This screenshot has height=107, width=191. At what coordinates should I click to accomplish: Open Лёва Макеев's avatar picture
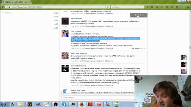(65, 21)
